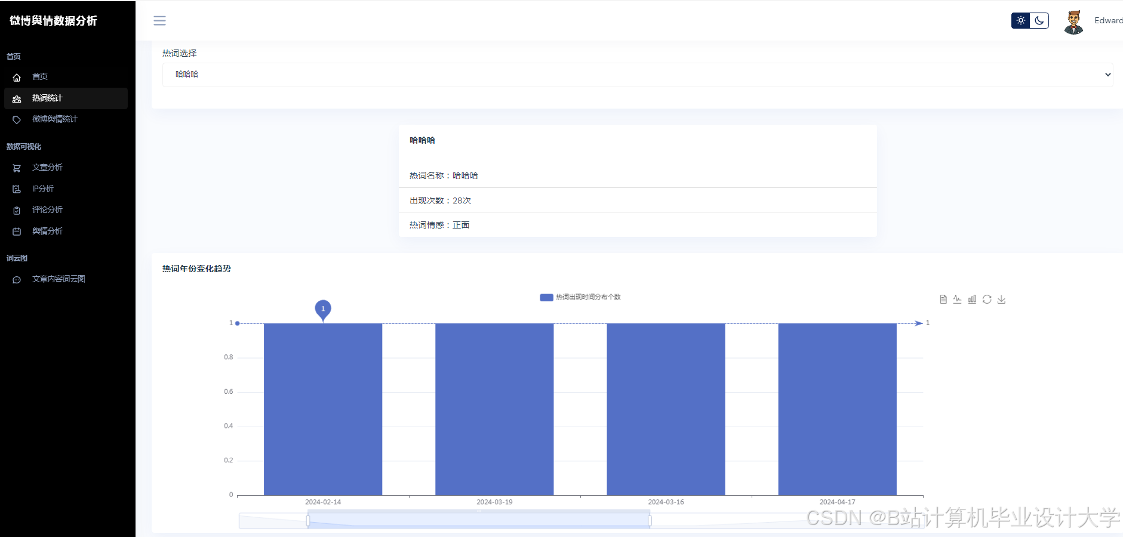Open the 首页 home icon in sidebar

17,77
